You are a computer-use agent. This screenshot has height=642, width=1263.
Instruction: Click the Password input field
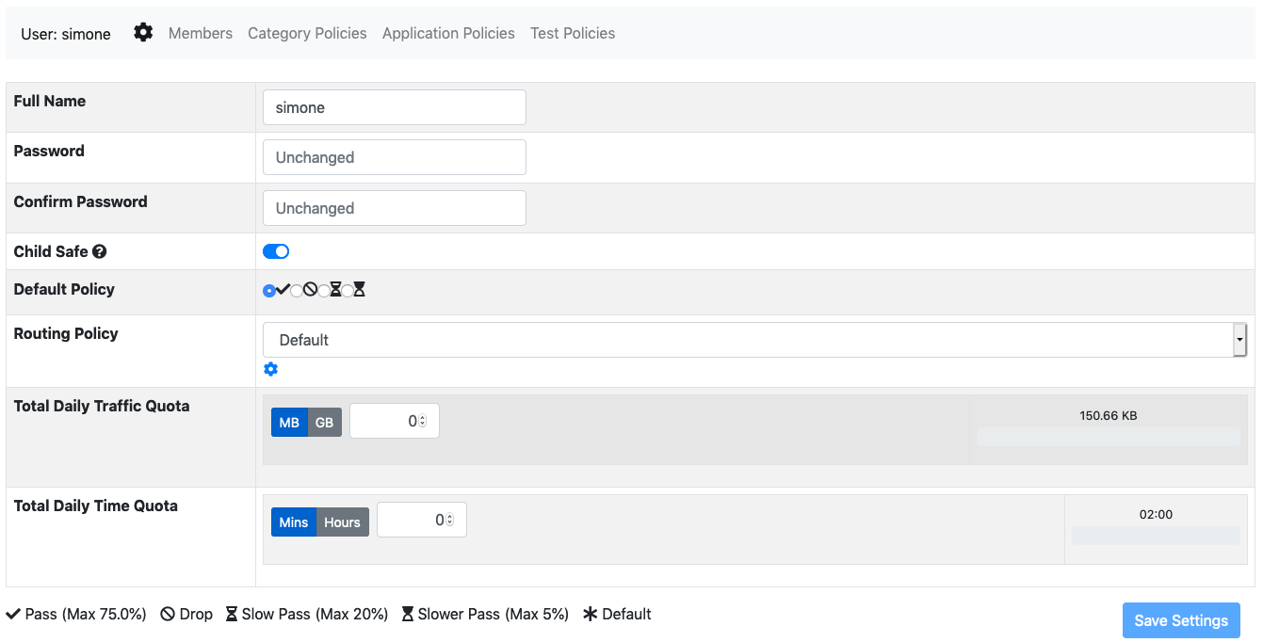click(394, 157)
